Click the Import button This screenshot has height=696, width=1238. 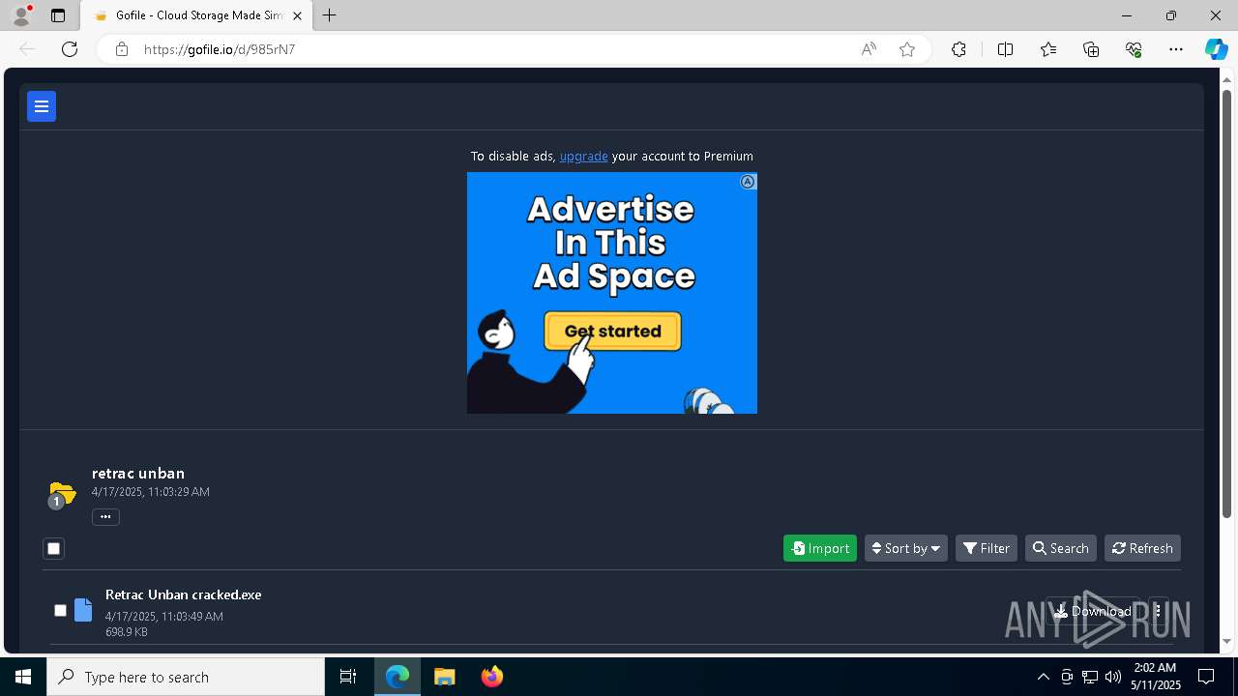[820, 548]
